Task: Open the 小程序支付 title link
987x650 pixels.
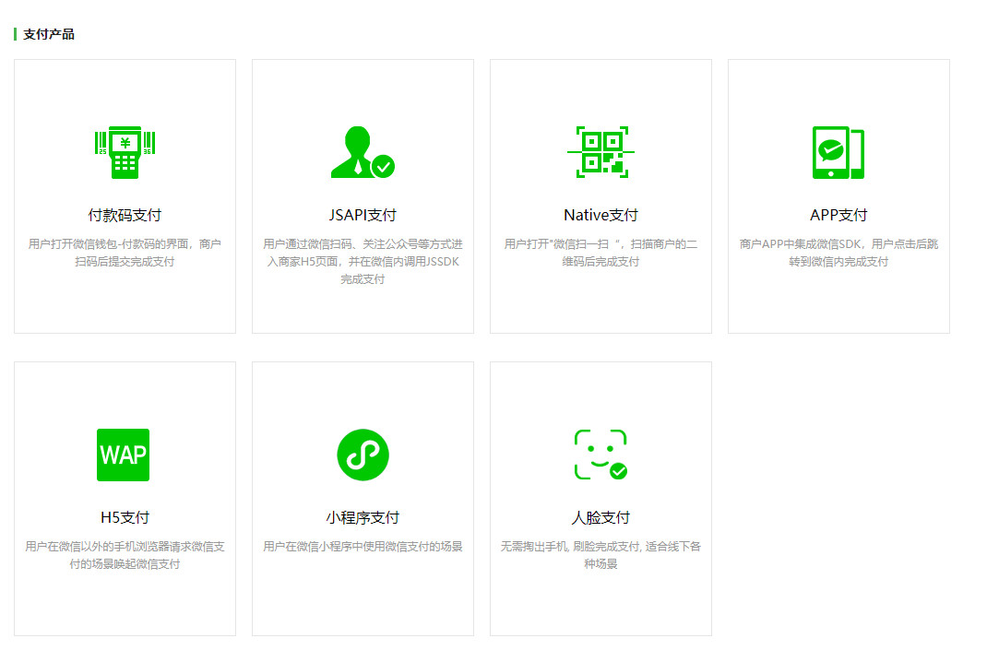Action: [363, 518]
